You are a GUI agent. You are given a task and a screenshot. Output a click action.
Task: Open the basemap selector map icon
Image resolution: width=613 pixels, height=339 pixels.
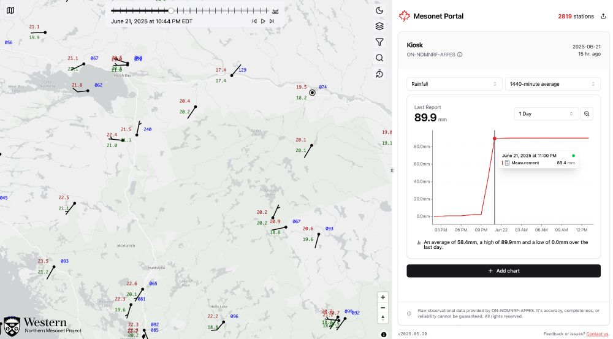(10, 10)
